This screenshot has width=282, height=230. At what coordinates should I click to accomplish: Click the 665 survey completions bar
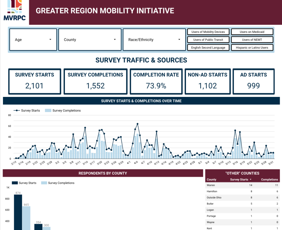[x=26, y=218]
